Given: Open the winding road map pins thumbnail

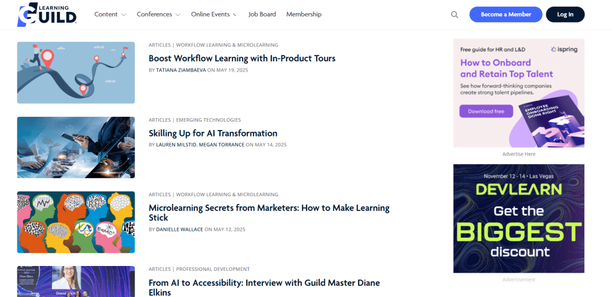Looking at the screenshot, I should (76, 73).
